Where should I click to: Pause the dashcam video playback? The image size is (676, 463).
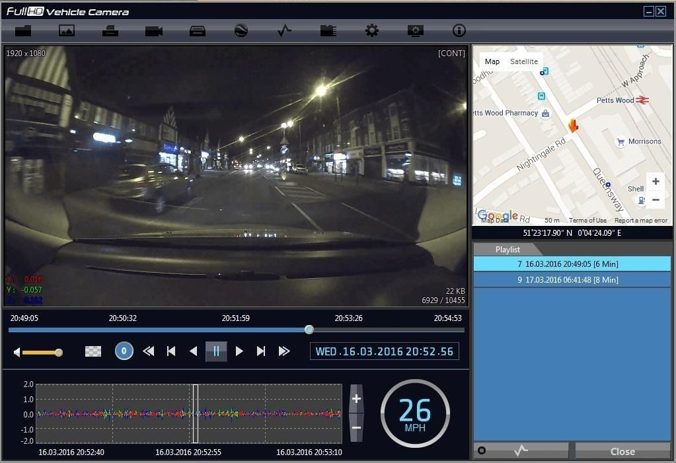click(215, 351)
